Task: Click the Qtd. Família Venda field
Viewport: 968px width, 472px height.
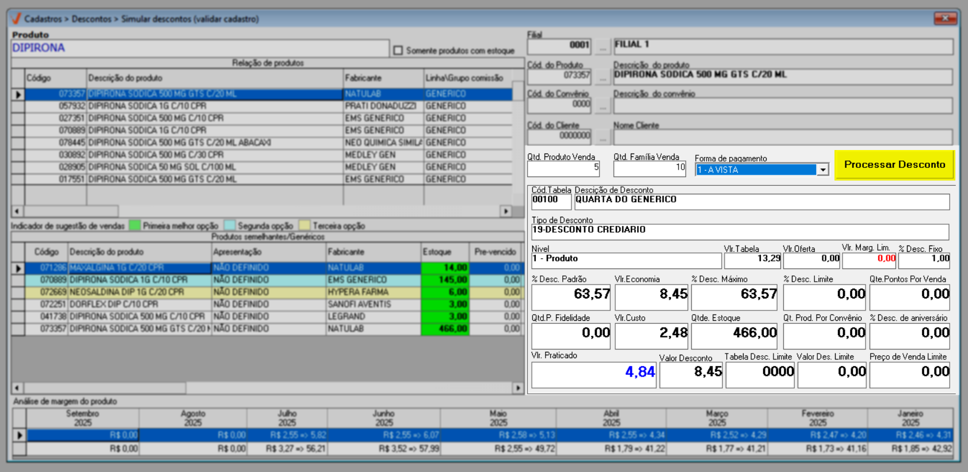Action: (649, 168)
